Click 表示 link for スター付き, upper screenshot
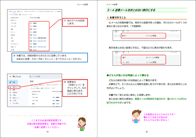 click(31, 23)
